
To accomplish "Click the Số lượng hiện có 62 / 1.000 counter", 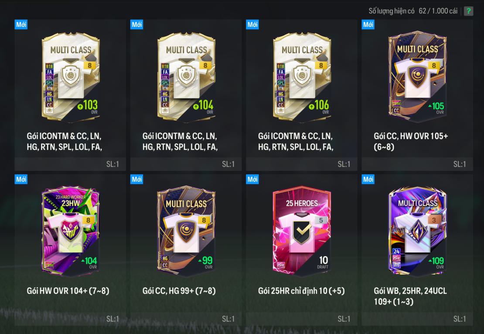I will [x=412, y=11].
